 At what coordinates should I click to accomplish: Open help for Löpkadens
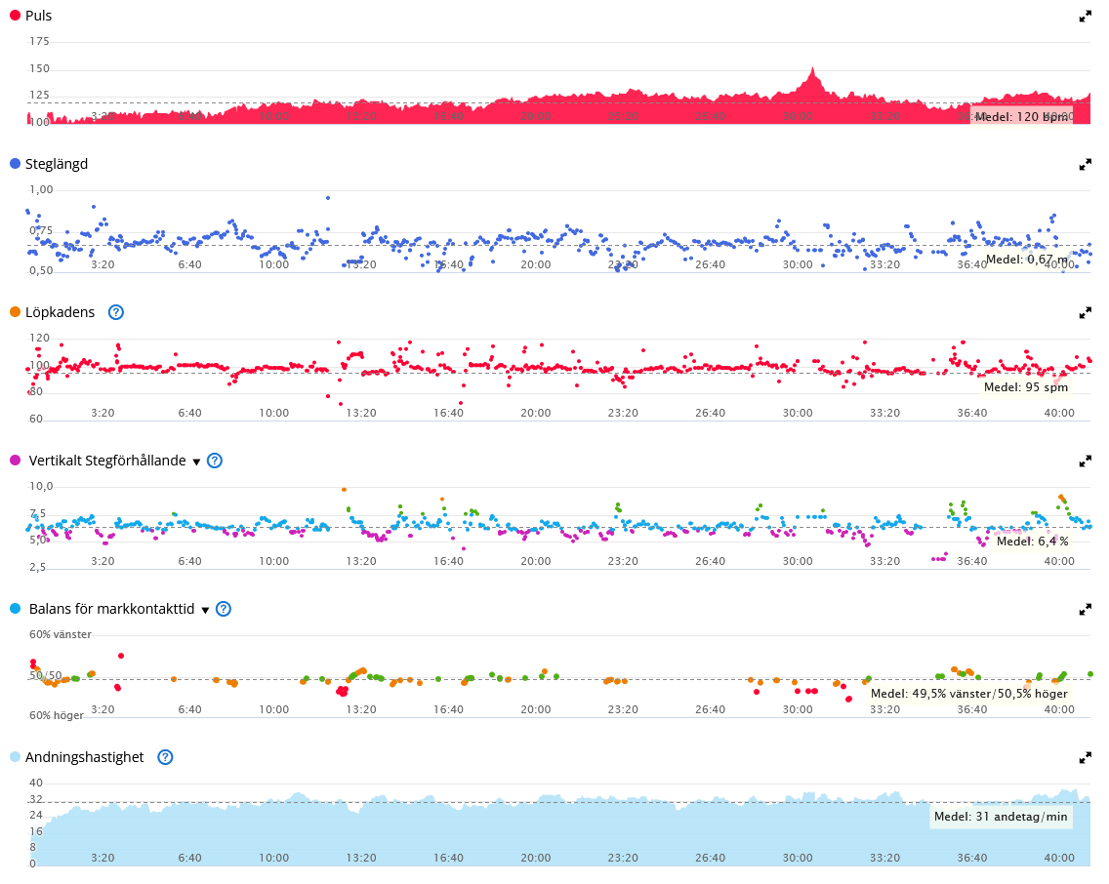[x=116, y=312]
